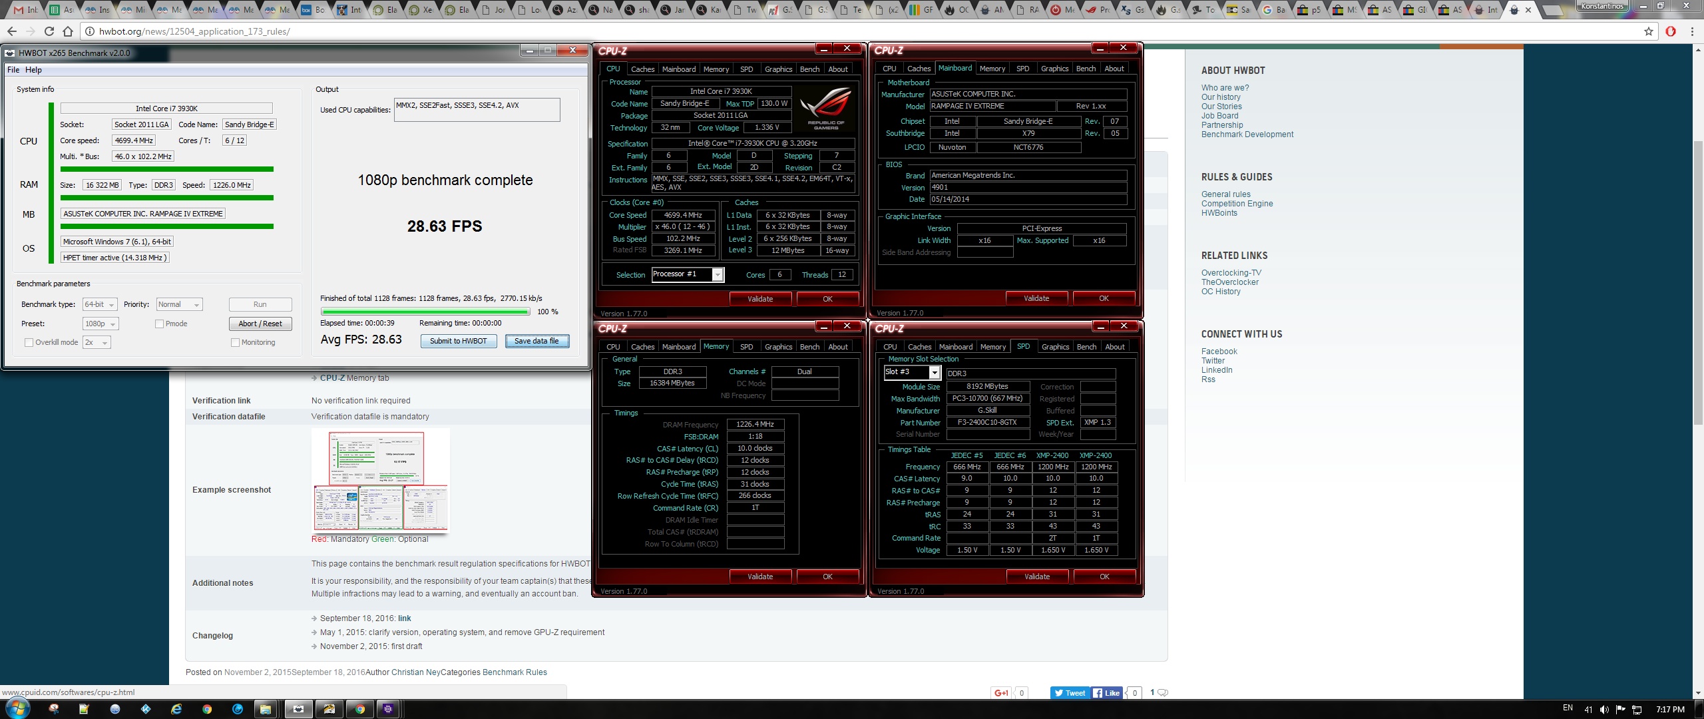Open the file explorer folder in taskbar
The image size is (1704, 719).
coord(265,709)
